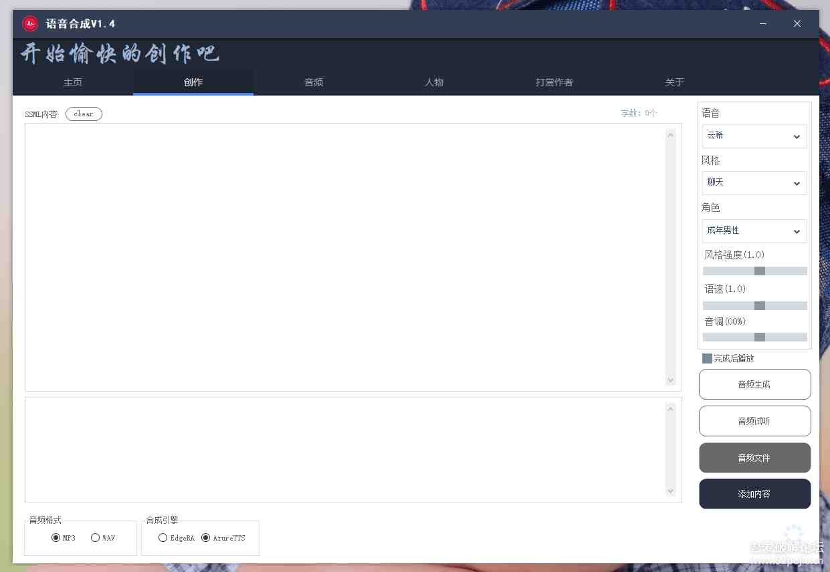This screenshot has width=830, height=572.
Task: Open the 人物 tab
Action: [433, 82]
